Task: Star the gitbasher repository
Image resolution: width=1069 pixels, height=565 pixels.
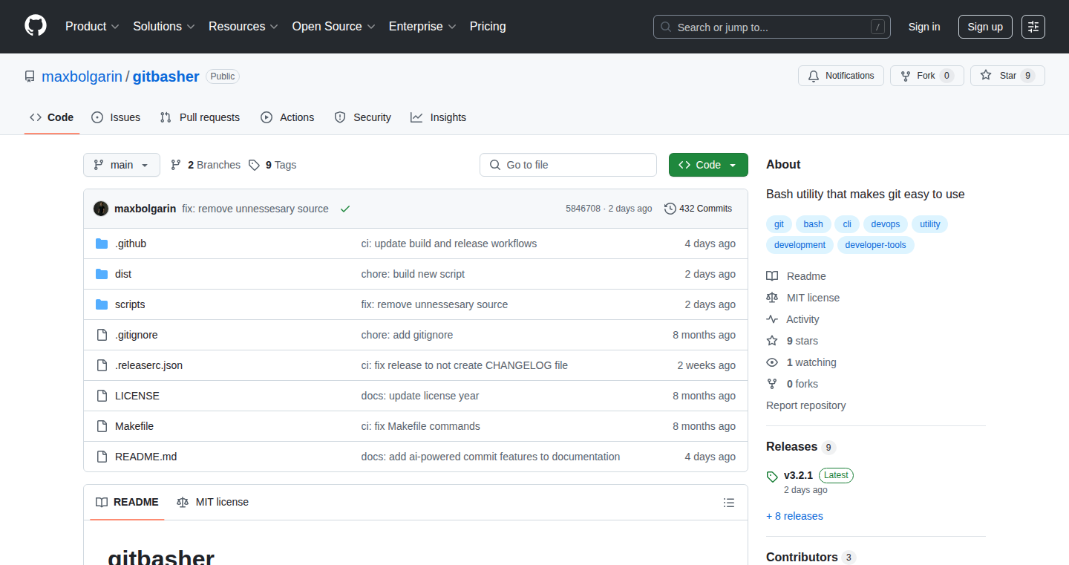Action: 1007,76
